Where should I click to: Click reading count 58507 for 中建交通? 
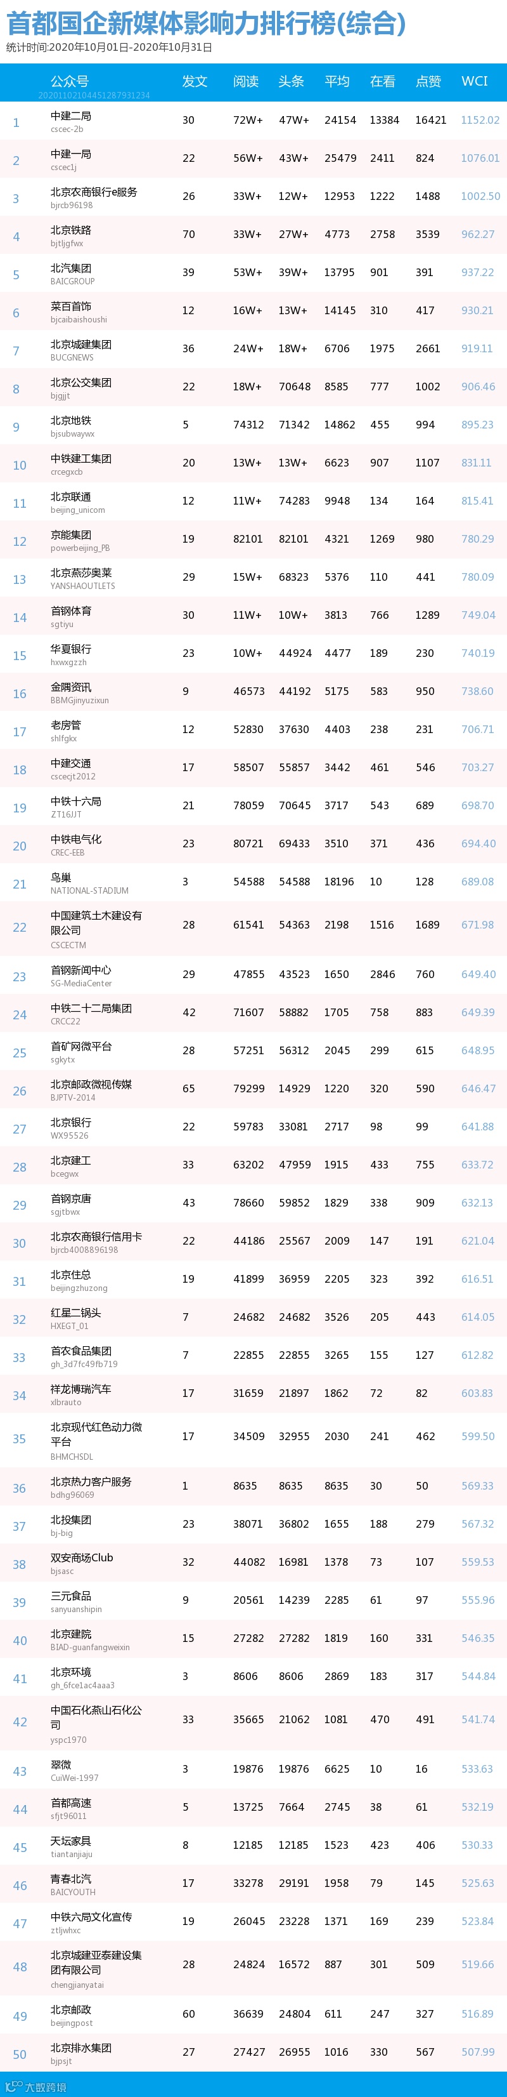[248, 768]
